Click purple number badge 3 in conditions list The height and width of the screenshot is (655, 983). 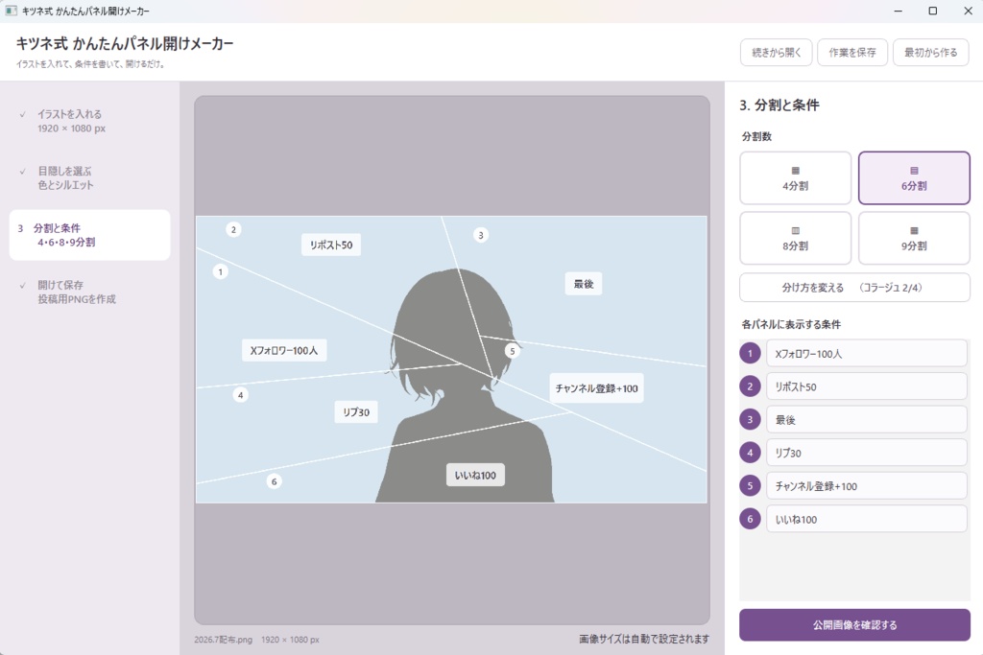coord(750,420)
